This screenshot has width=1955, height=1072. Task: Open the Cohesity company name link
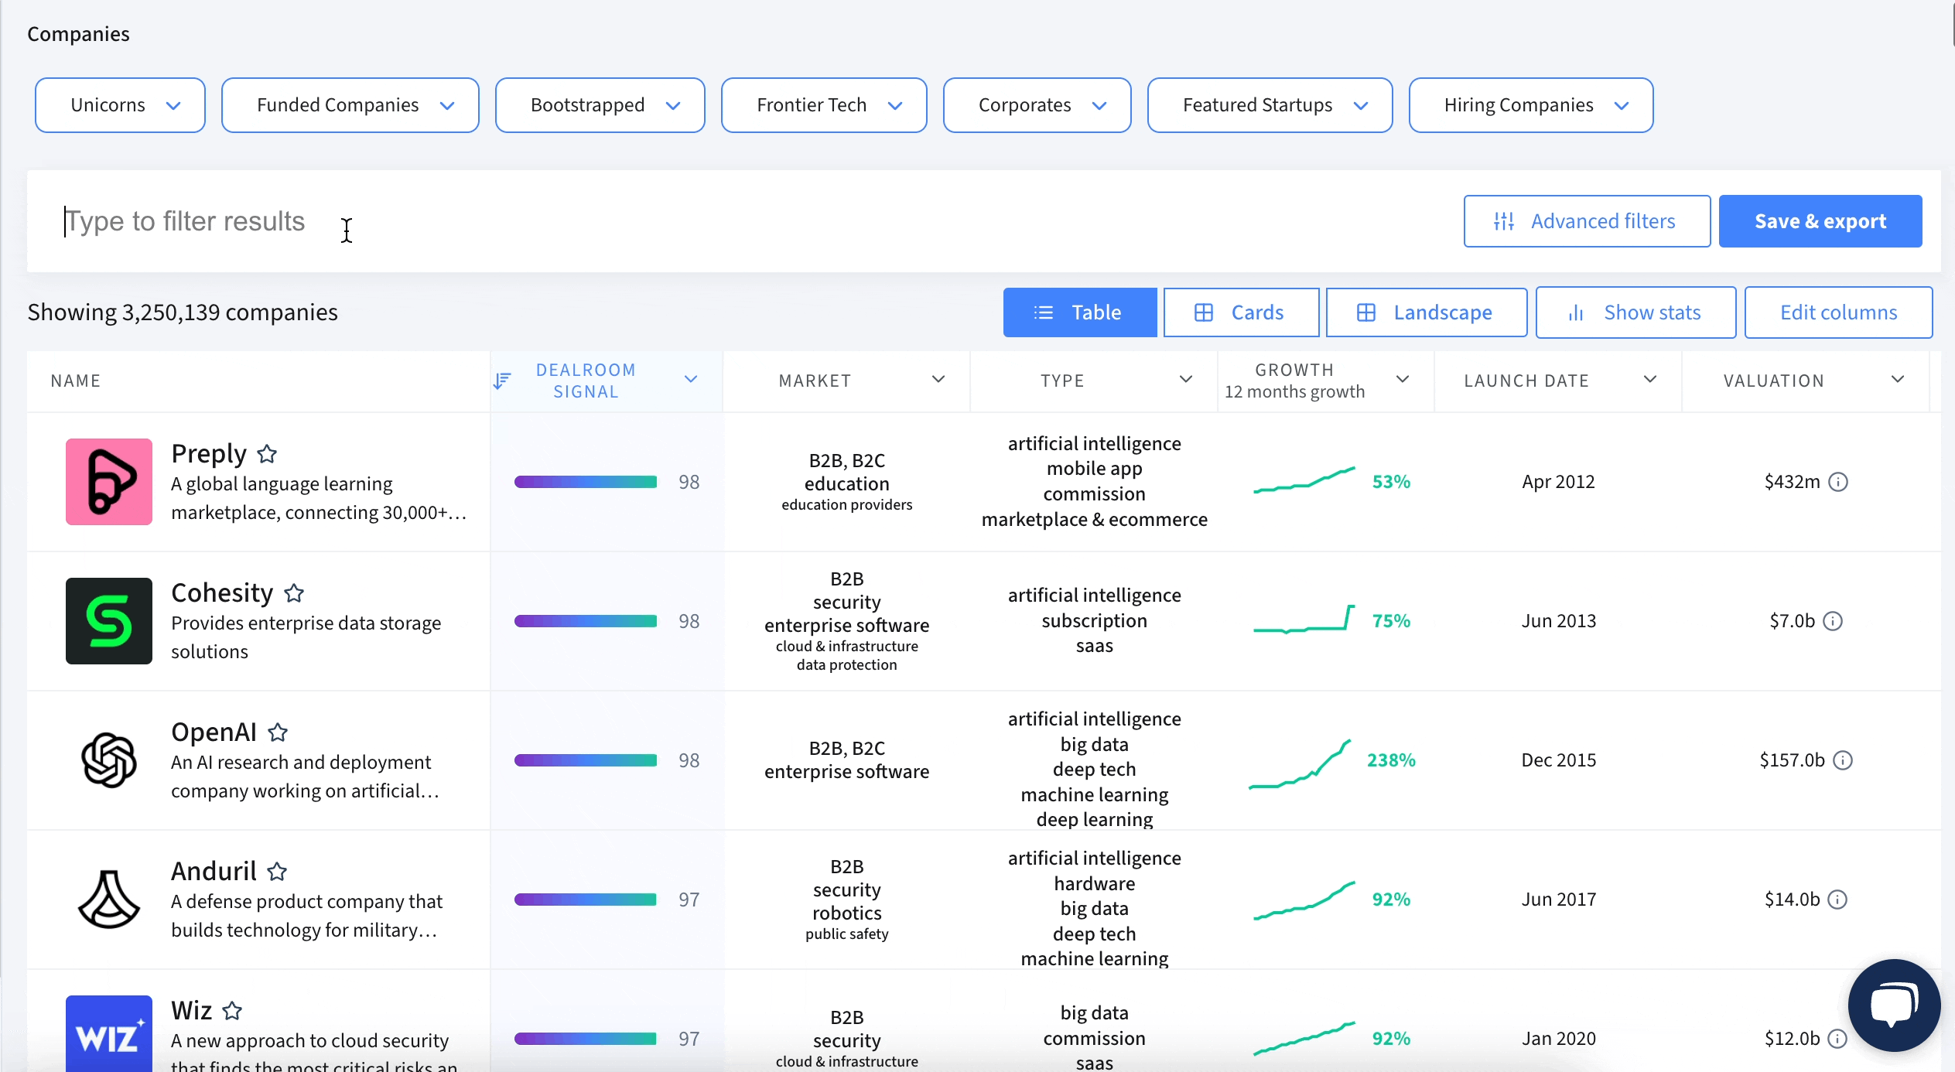[222, 593]
